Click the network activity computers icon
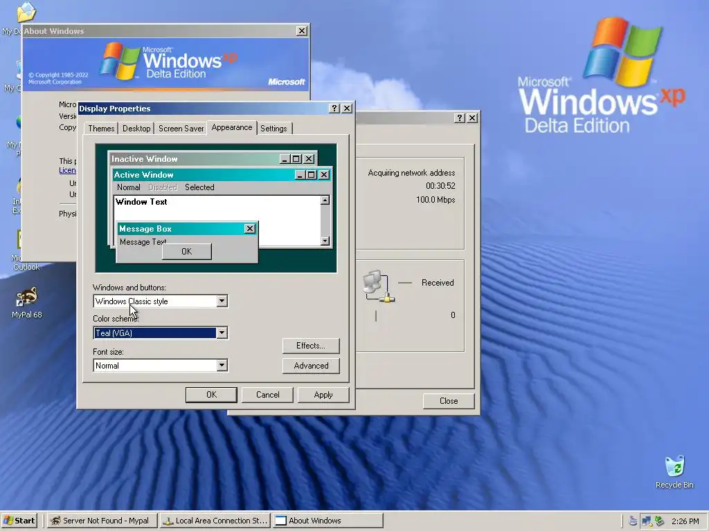709x531 pixels. [x=379, y=287]
